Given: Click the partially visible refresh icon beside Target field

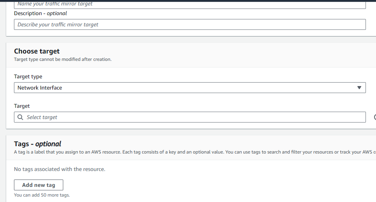Looking at the screenshot, I should (x=374, y=117).
